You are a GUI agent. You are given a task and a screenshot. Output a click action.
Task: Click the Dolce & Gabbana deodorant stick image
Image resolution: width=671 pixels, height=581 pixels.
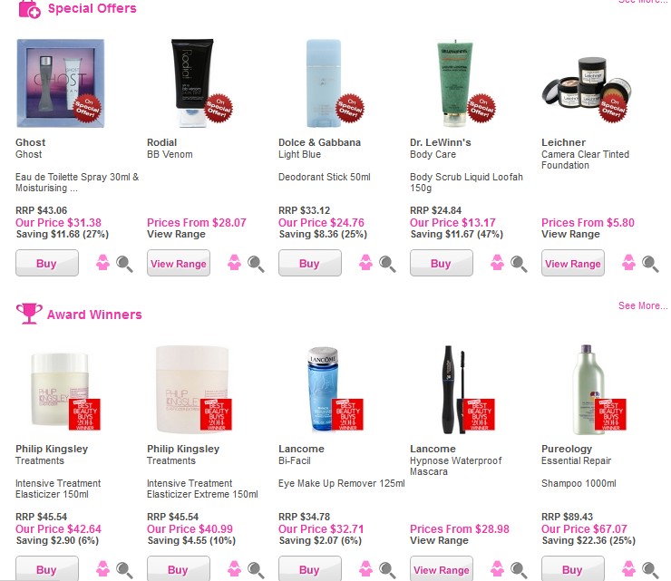click(x=324, y=83)
